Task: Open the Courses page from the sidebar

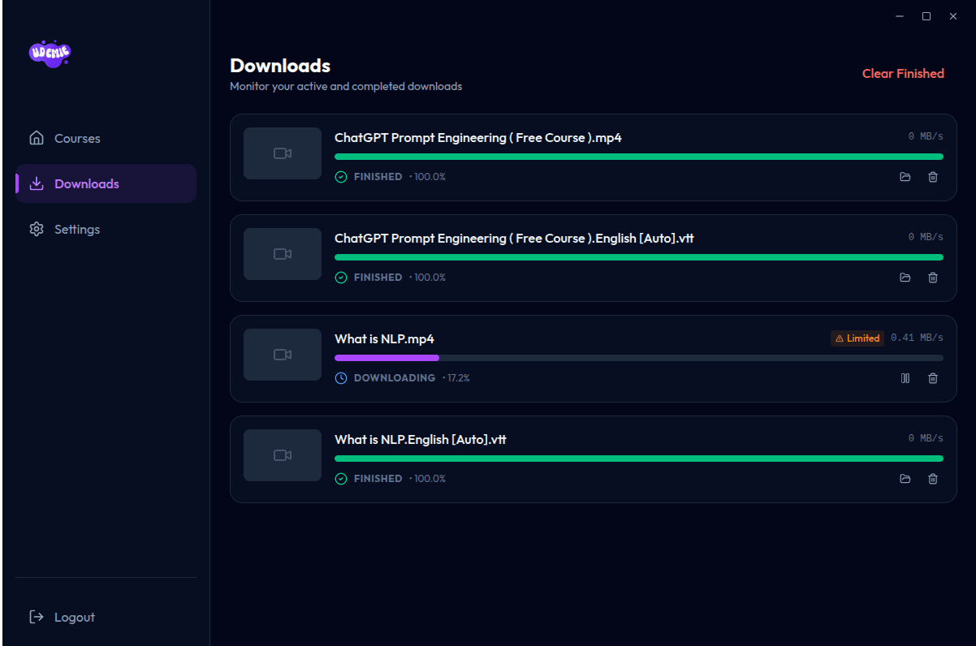Action: pyautogui.click(x=77, y=138)
